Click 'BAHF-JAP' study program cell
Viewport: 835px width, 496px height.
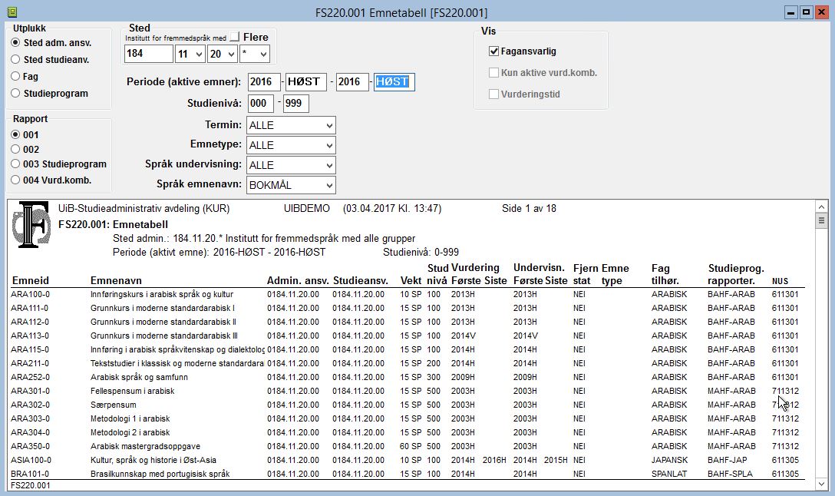pos(728,461)
